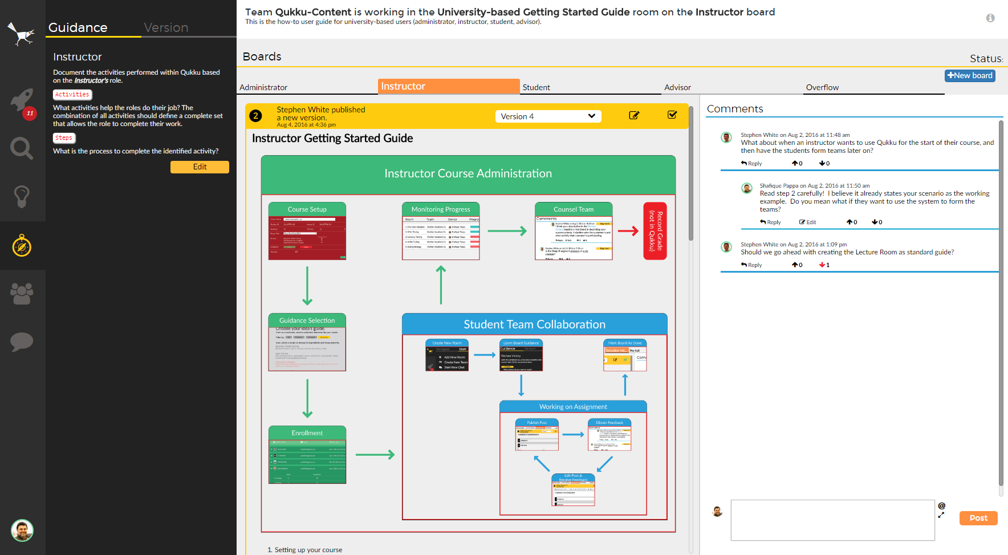Click the poster avatar beside comment box

pos(717,511)
